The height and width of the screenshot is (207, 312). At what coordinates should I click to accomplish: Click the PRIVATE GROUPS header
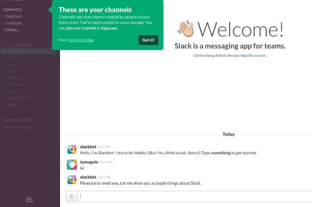(18, 120)
